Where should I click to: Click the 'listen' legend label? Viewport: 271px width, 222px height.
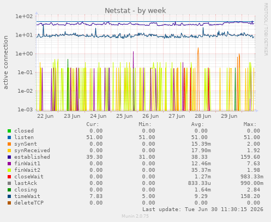[x=24, y=137]
